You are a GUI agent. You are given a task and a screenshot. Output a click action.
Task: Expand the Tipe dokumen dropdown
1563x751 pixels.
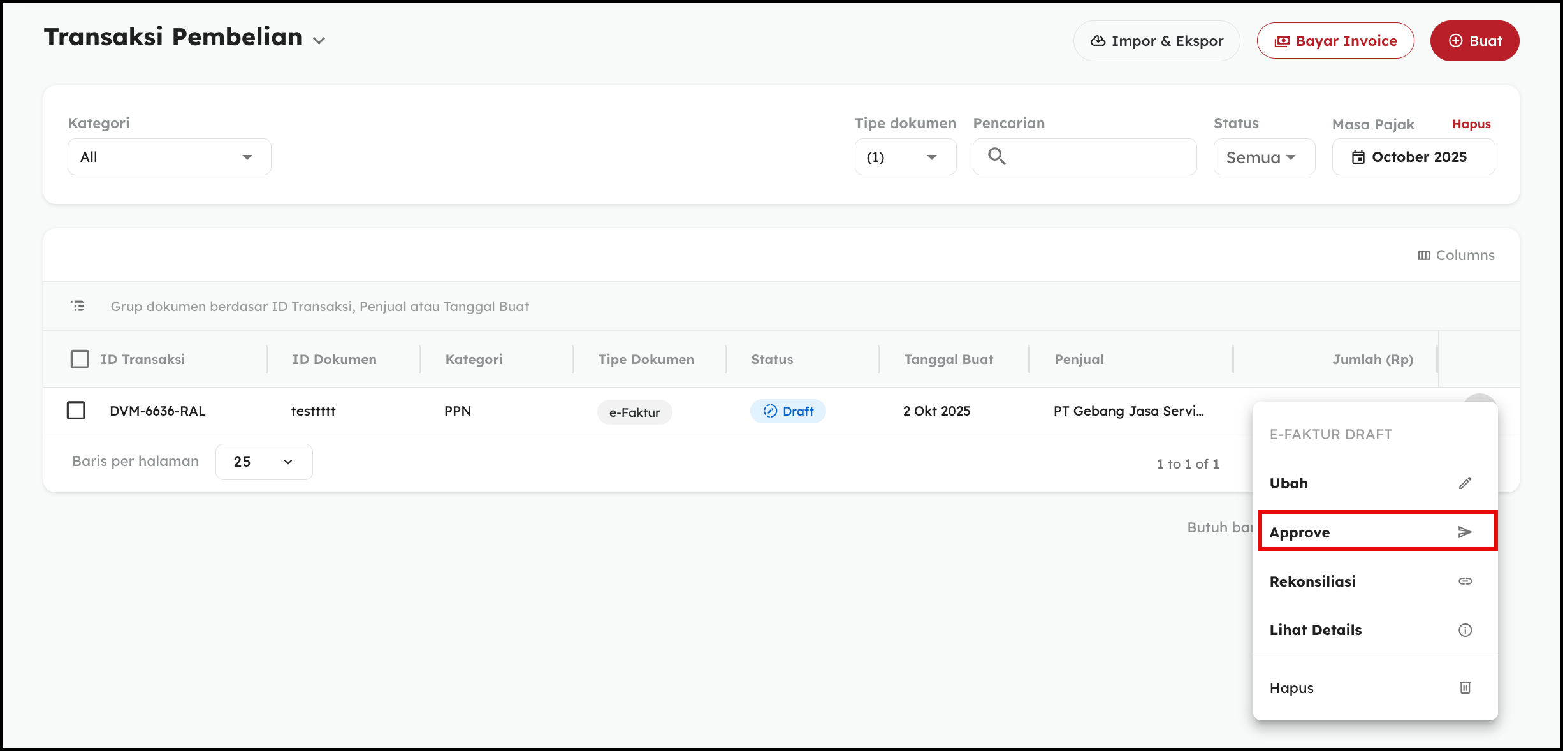(x=905, y=157)
